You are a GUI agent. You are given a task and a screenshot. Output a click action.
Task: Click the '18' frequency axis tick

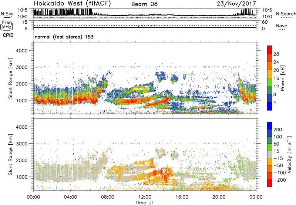tap(25, 22)
